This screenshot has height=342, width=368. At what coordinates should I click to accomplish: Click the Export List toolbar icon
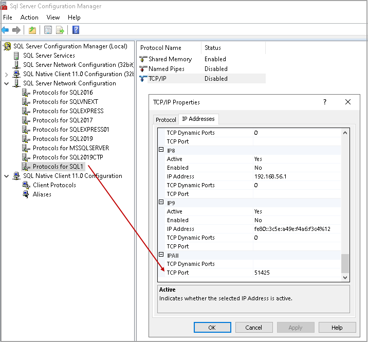[x=60, y=30]
